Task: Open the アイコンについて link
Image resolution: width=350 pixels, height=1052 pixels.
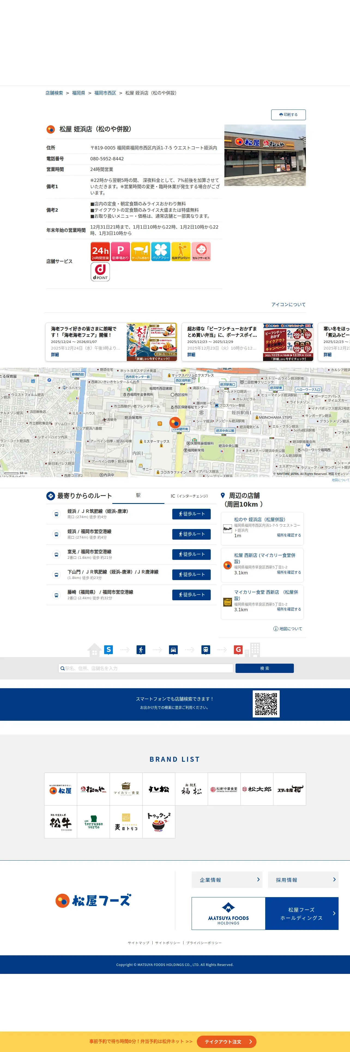Action: click(288, 305)
